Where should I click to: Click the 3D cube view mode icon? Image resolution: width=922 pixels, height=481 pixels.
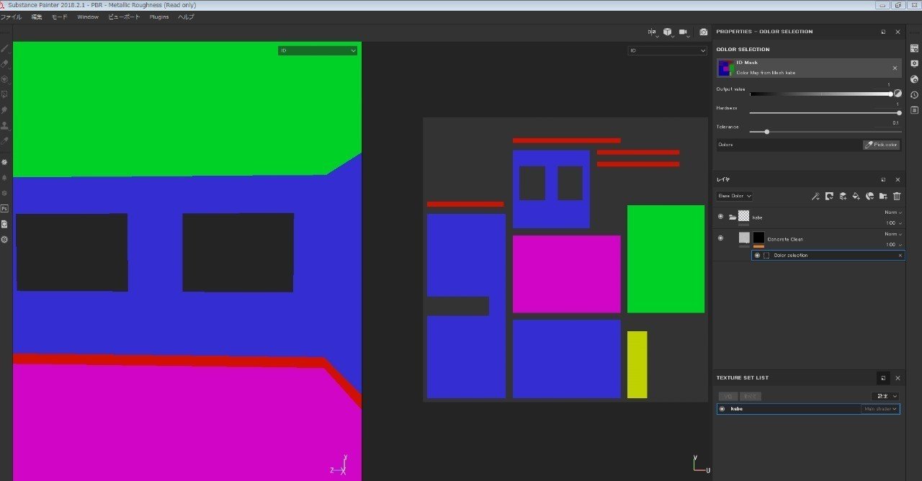668,32
